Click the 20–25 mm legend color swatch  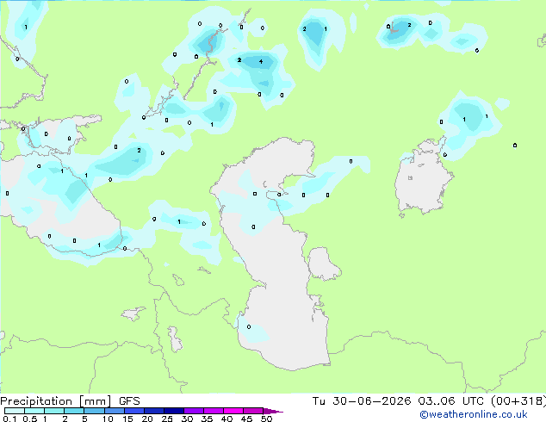[154, 411]
